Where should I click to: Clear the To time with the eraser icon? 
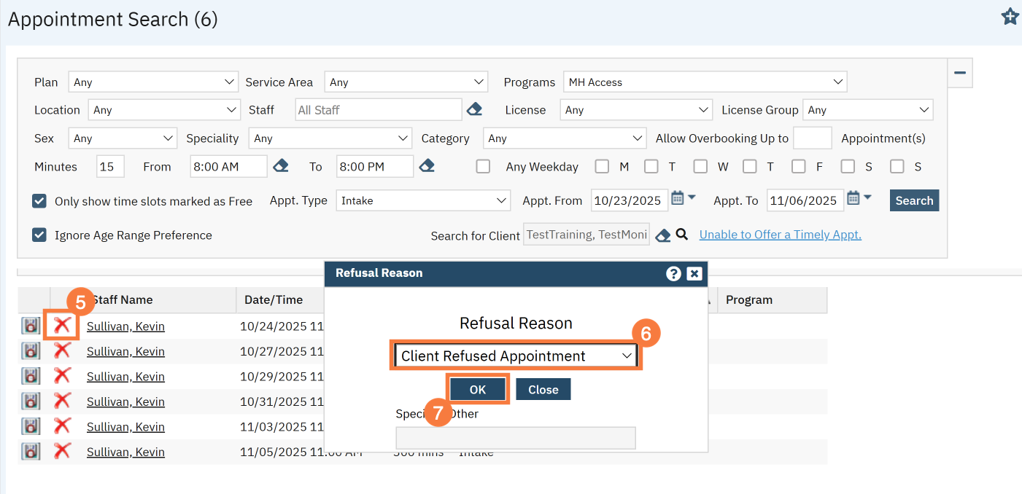[x=427, y=166]
